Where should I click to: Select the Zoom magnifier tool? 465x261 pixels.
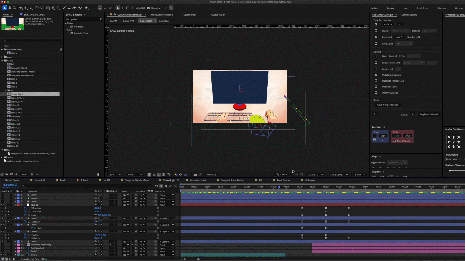point(14,8)
